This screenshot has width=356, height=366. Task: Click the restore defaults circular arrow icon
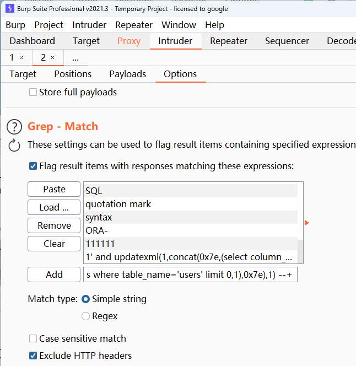(x=14, y=145)
